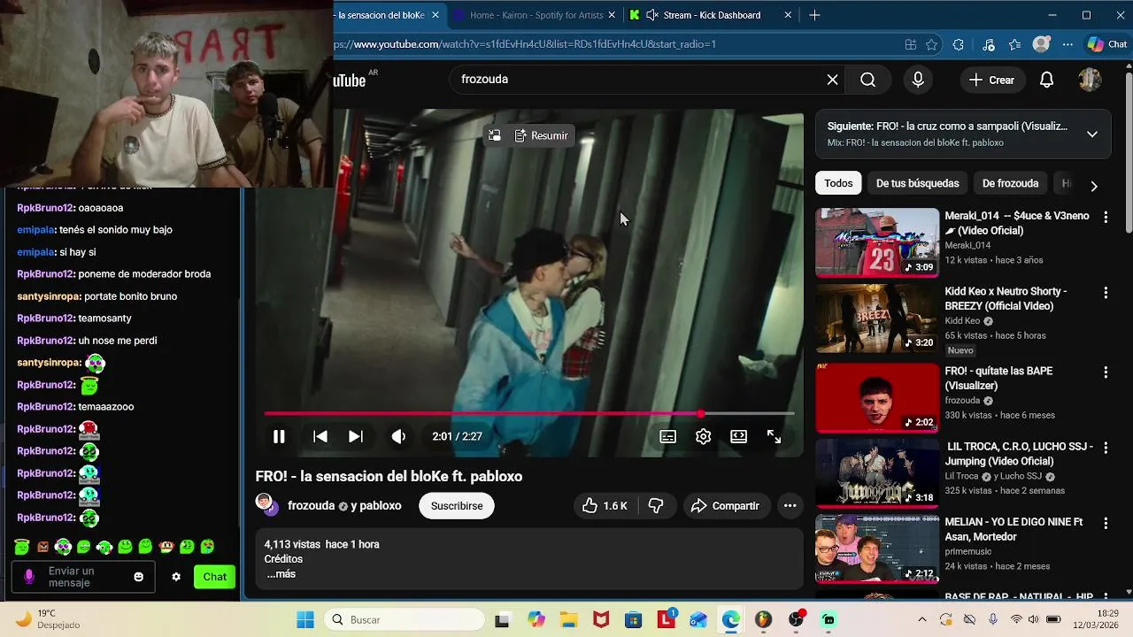Image resolution: width=1133 pixels, height=637 pixels.
Task: Open a new browser tab
Action: coord(814,15)
